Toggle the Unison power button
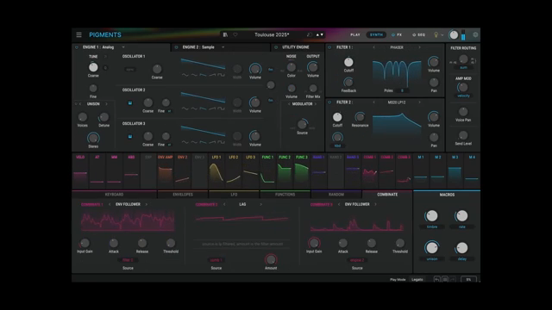Screen dimensions: 552x310 coord(76,104)
